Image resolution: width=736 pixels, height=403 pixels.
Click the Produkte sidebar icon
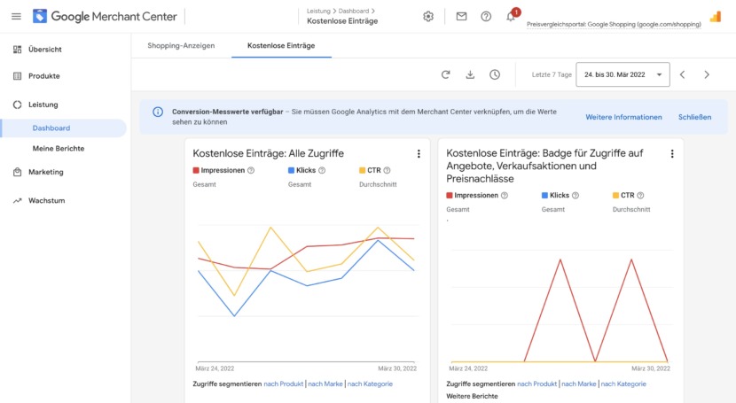point(18,76)
